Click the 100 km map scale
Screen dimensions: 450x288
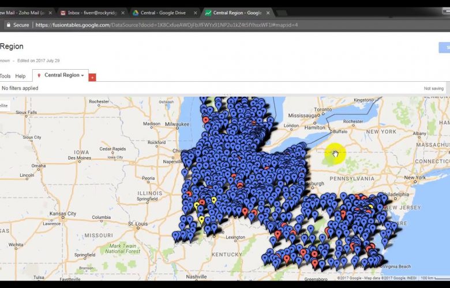[434, 278]
